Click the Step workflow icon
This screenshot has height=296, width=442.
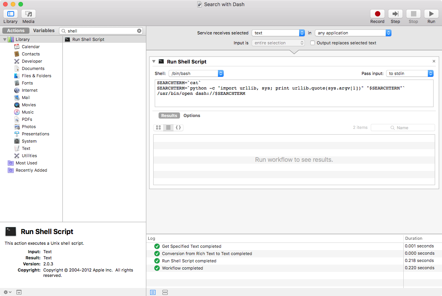coord(395,14)
